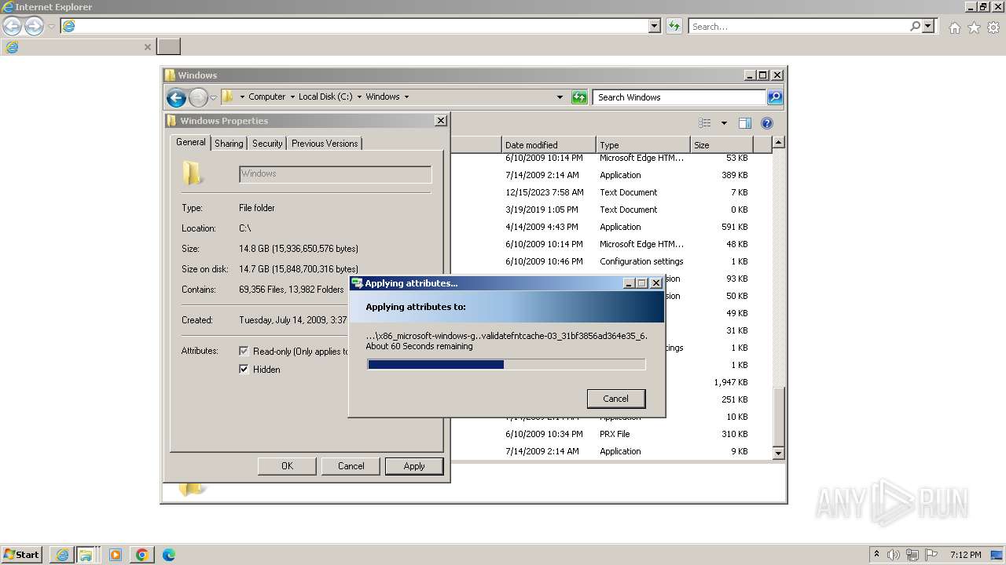This screenshot has height=565, width=1006.
Task: Click scroll down arrow in file list
Action: coord(778,453)
